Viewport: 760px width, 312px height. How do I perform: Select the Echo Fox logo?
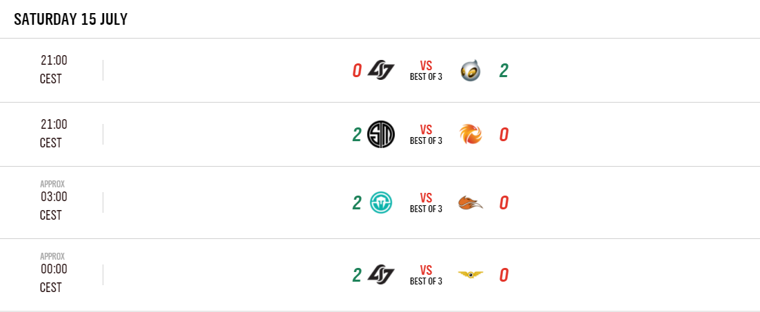471,202
